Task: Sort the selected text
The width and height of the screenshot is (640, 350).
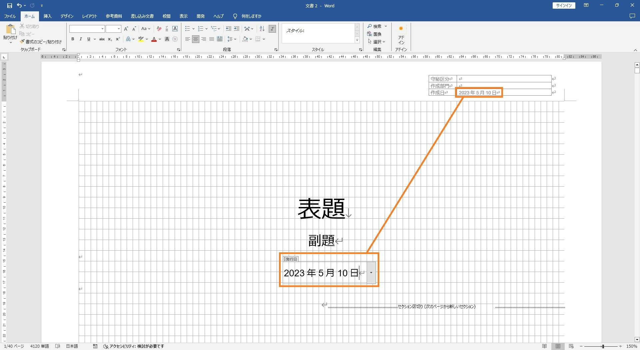Action: tap(262, 29)
